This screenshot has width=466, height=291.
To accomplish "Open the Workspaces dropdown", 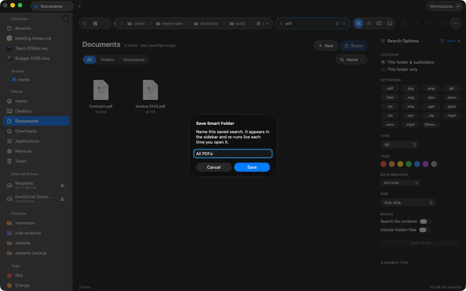I will [x=444, y=6].
